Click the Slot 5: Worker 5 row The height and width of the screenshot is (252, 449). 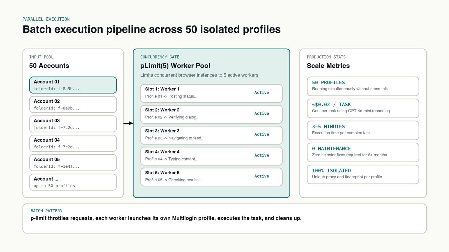211,177
